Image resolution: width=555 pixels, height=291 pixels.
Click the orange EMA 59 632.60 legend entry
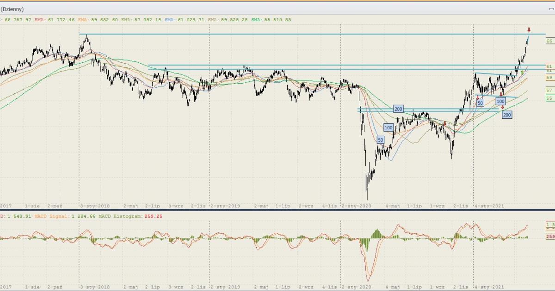[99, 19]
